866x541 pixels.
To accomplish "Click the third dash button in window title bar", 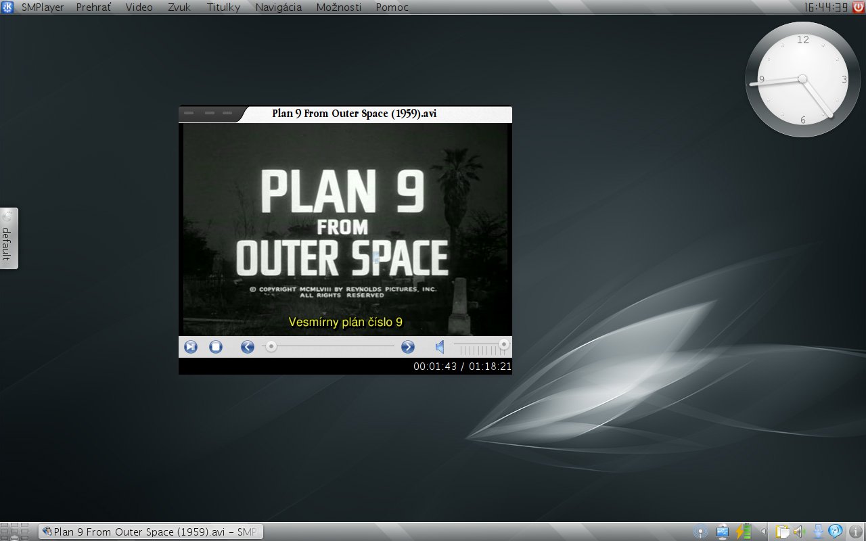I will point(227,113).
